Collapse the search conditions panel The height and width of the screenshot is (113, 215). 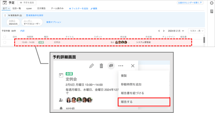pos(5,16)
